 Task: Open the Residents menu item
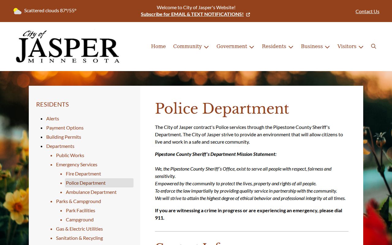[274, 46]
